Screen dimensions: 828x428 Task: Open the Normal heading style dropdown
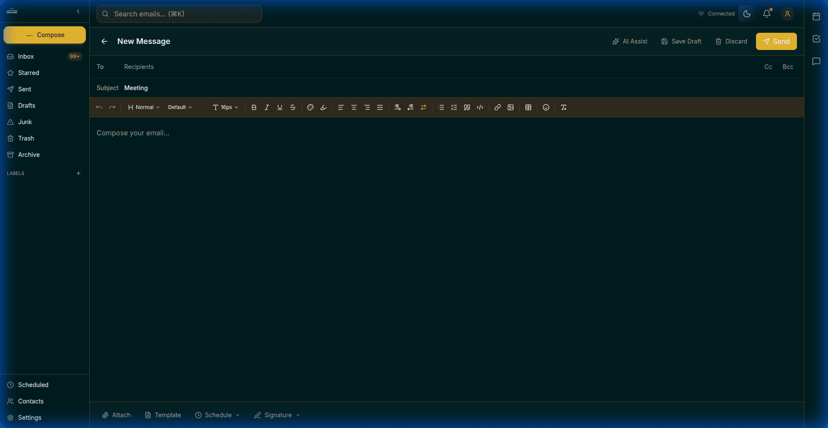(x=143, y=107)
